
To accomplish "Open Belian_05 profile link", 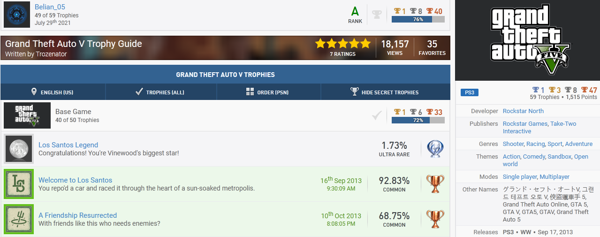I will click(x=50, y=7).
